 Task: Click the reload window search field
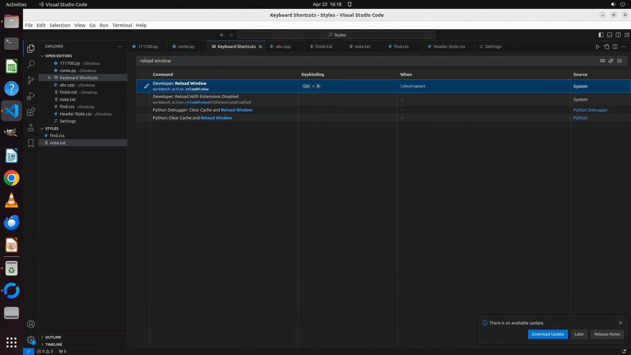(x=362, y=61)
